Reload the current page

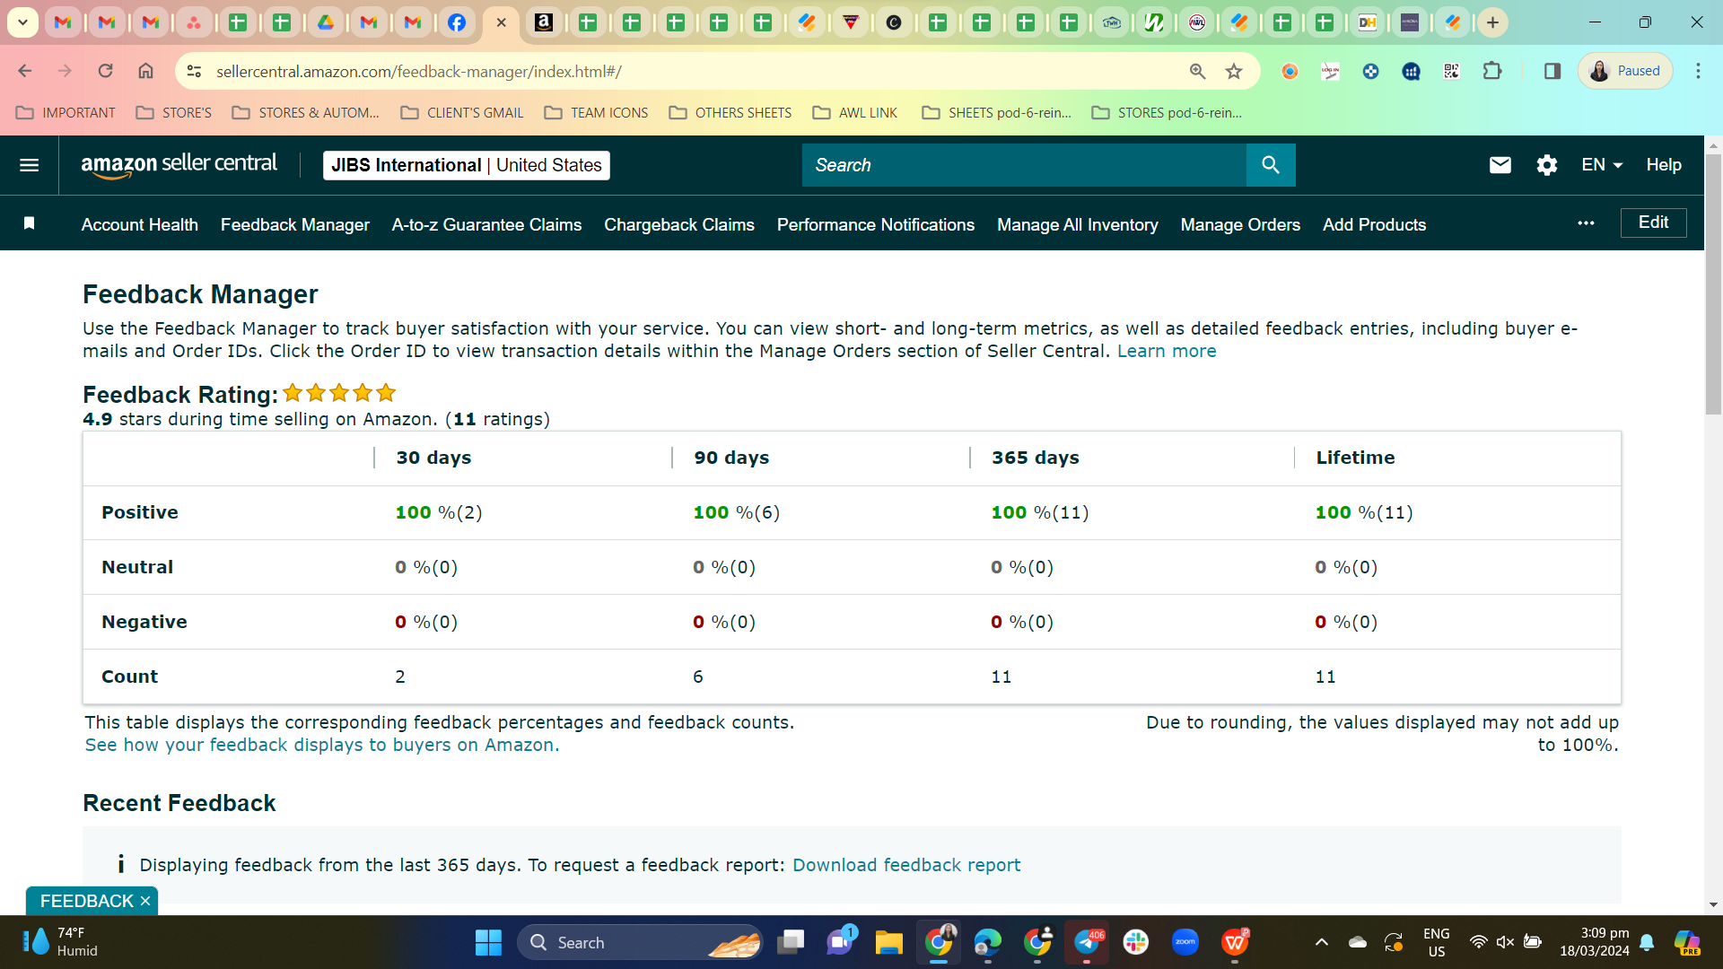pos(105,71)
